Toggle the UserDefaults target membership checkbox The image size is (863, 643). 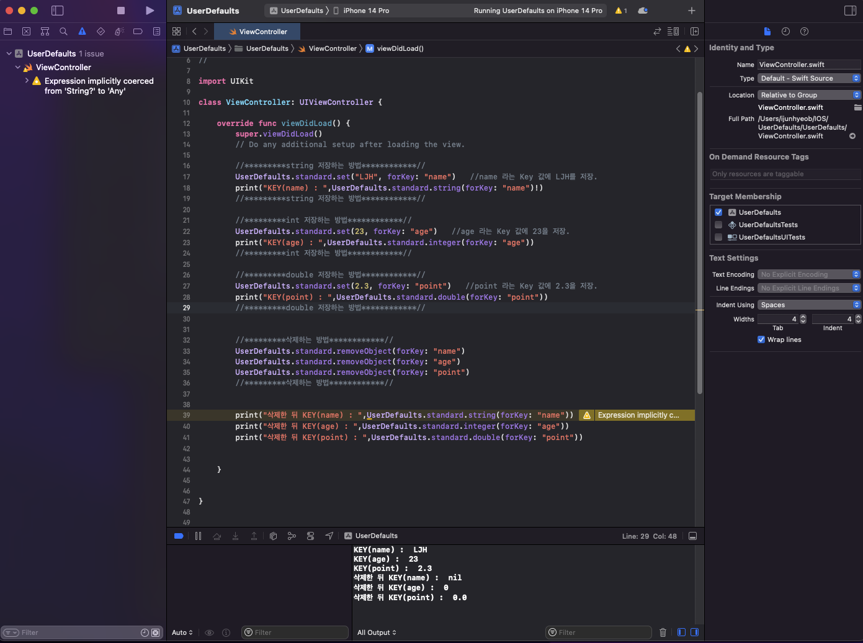pyautogui.click(x=718, y=212)
